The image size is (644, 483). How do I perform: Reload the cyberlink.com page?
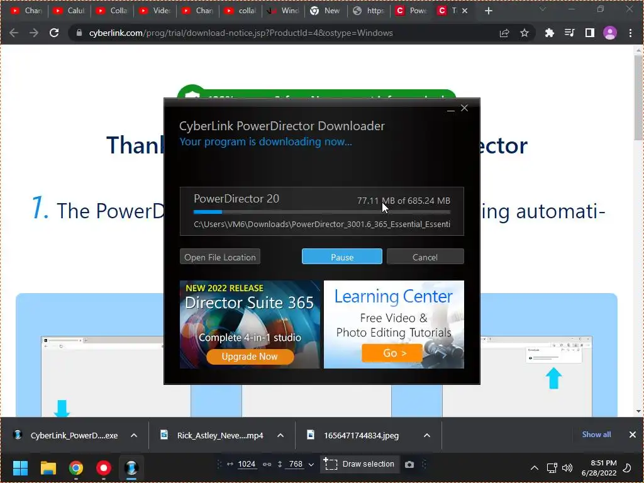tap(54, 33)
